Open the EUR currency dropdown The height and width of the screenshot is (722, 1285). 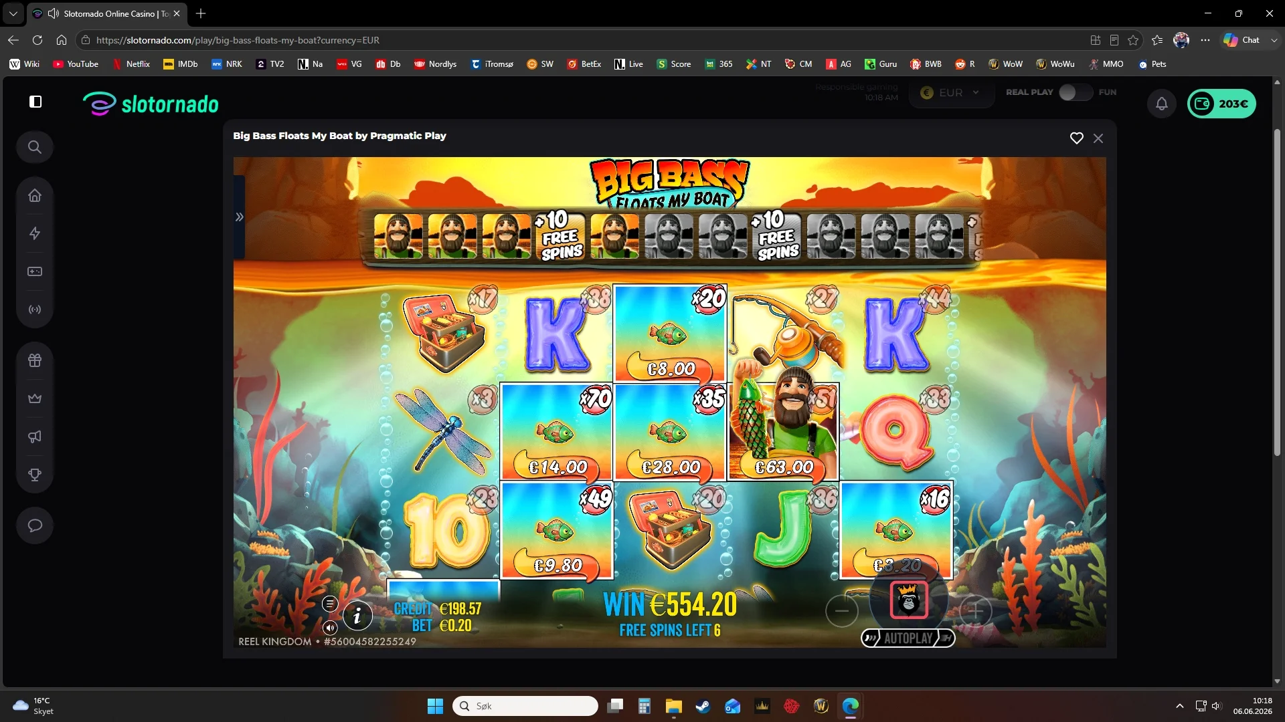click(x=950, y=93)
